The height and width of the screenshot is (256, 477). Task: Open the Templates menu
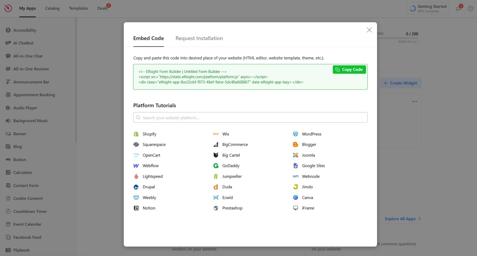tap(78, 8)
